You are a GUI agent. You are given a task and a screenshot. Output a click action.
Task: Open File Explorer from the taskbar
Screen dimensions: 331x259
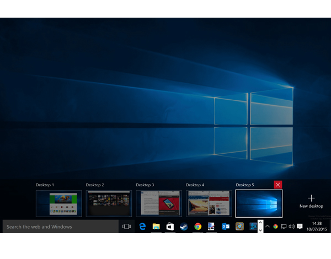click(156, 226)
